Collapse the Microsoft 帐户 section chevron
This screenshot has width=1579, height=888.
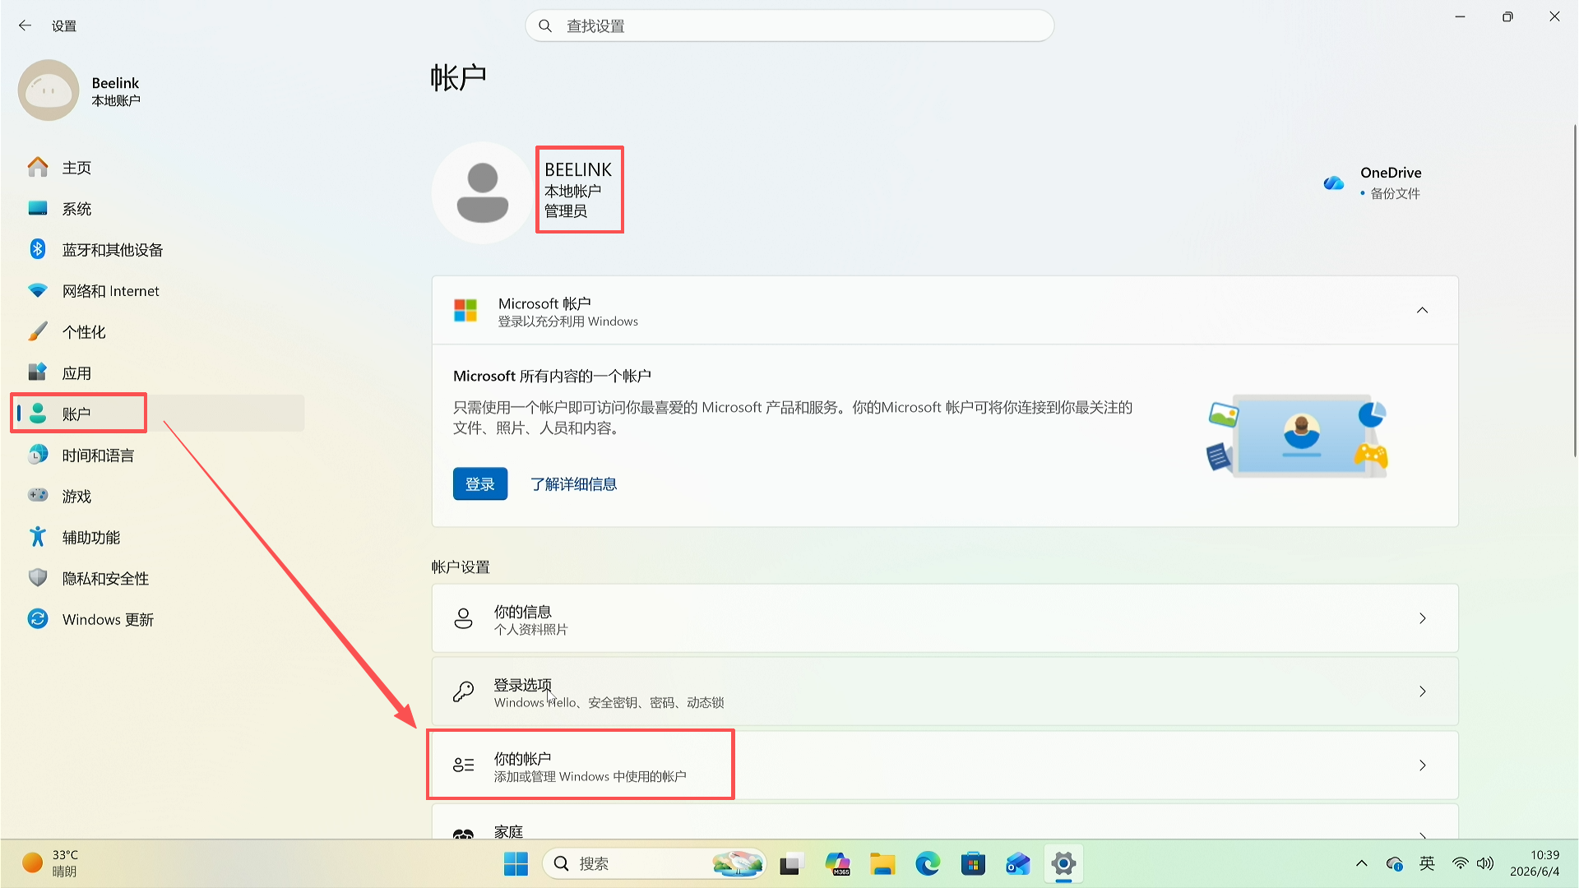[x=1423, y=310]
